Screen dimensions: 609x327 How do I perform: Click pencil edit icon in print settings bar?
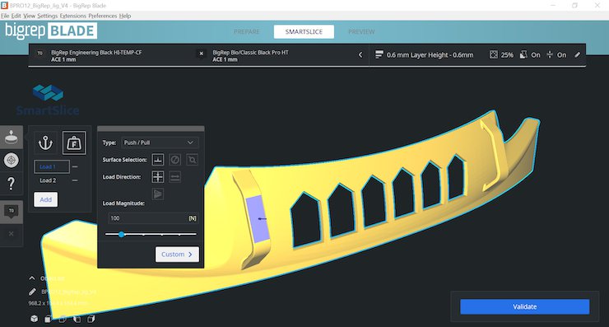578,55
